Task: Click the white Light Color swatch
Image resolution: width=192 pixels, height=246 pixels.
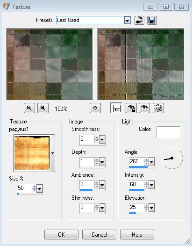Action: 168,132
